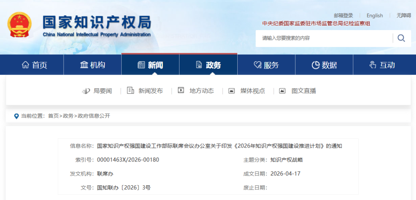416x200 pixels.
Task: Go to 新闻发布 submenu
Action: click(x=151, y=91)
